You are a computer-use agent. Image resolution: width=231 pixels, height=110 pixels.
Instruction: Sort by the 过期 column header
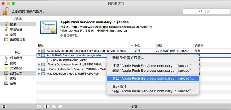[174, 46]
